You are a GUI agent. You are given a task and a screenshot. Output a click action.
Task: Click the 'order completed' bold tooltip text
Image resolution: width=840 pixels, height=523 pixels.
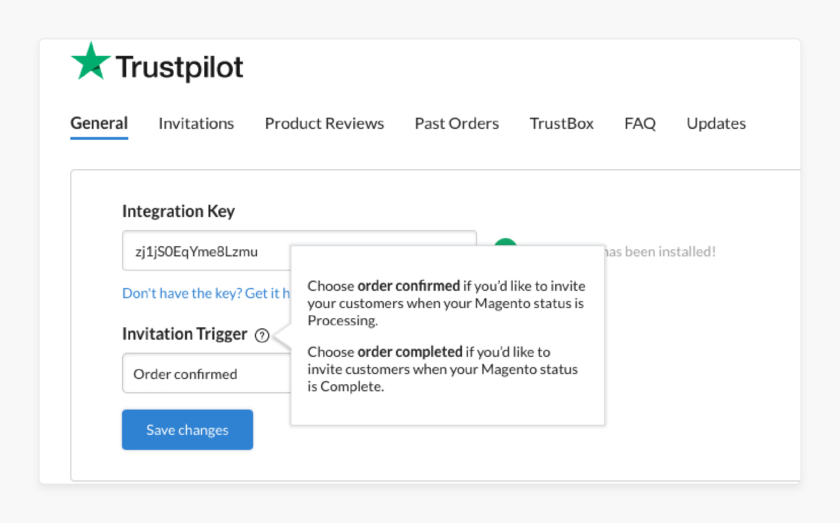410,352
